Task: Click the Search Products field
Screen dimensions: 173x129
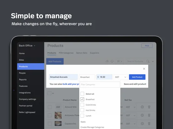Action: 135,61
